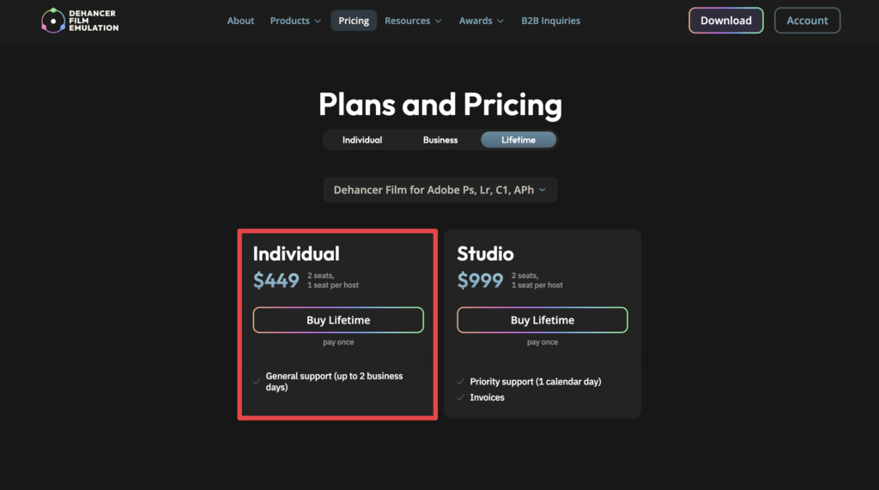Click the Dehancer Film Emulation logo
The height and width of the screenshot is (490, 879).
pos(80,21)
